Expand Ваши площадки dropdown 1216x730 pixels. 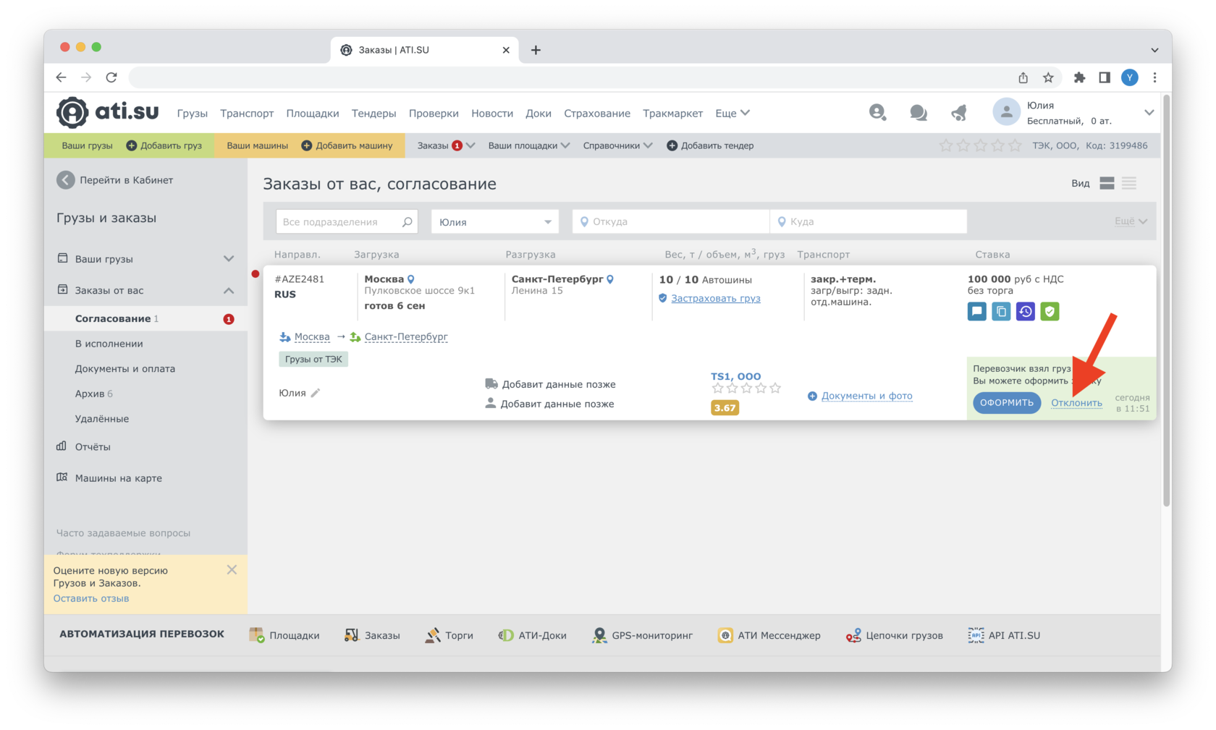coord(529,145)
